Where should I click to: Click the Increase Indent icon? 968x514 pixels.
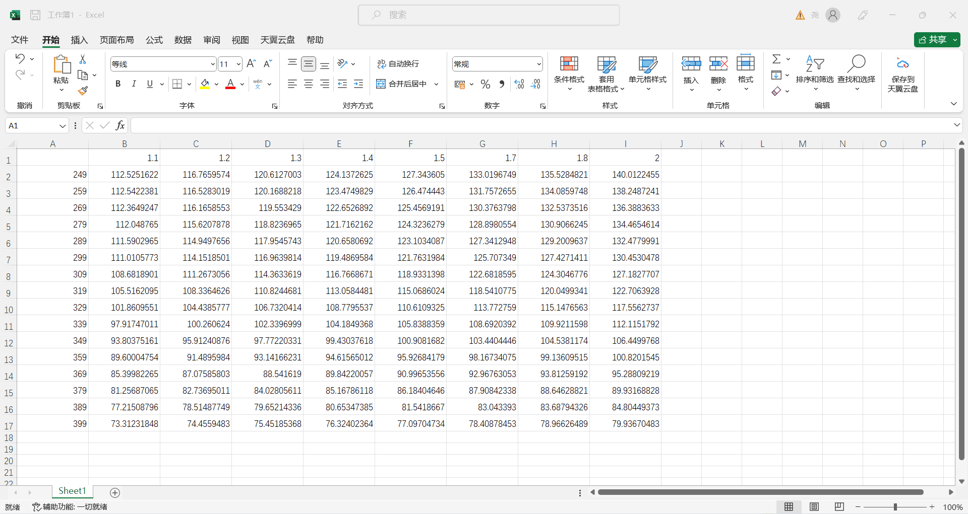[x=358, y=84]
